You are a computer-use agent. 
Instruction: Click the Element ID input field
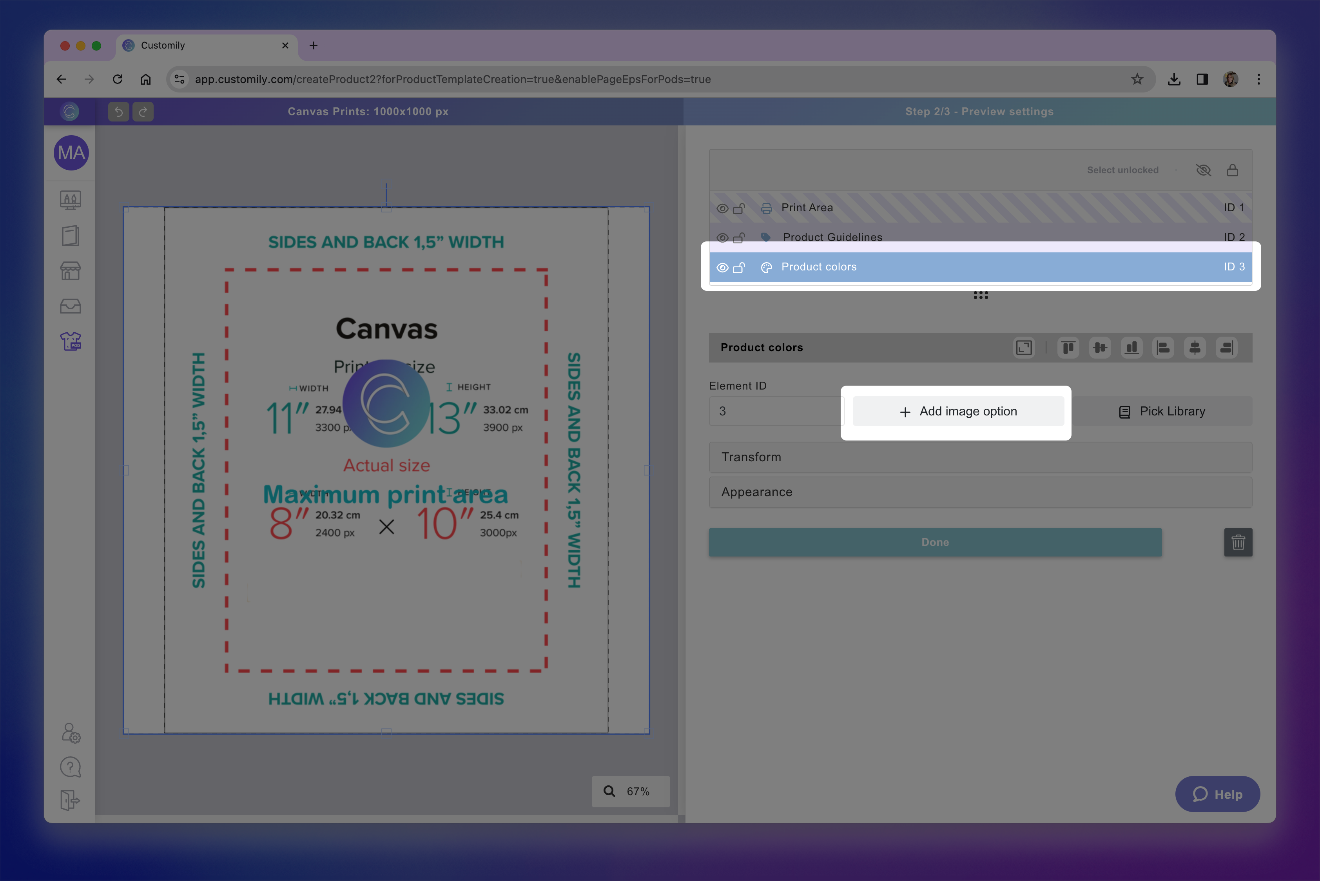click(x=776, y=411)
